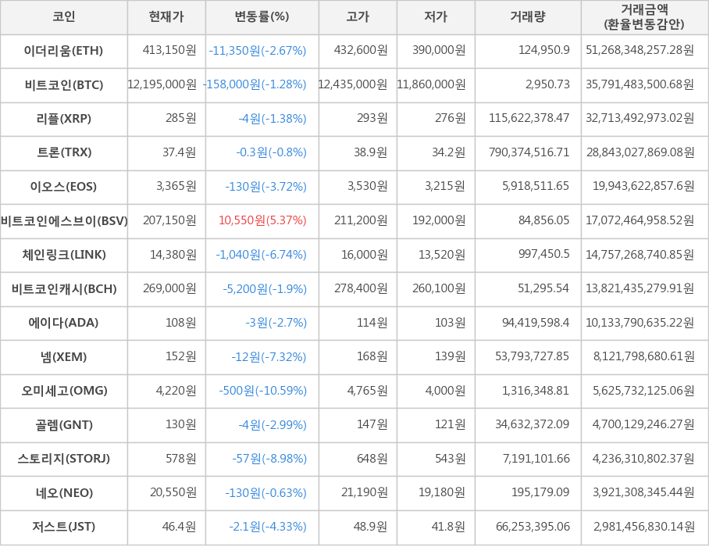Select the 스토리지(STORJ) coin name
Image resolution: width=709 pixels, height=547 pixels.
point(64,459)
